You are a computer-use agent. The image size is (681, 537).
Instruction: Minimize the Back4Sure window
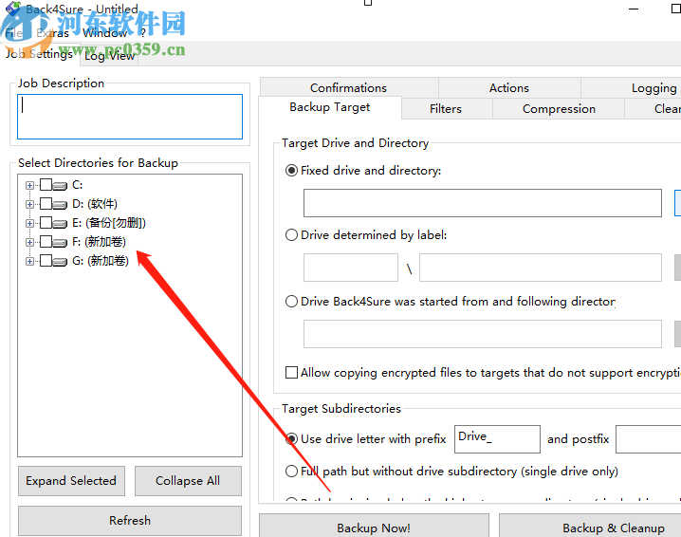point(634,9)
